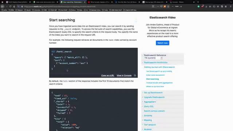
Task: Click the padlock icon in the address bar
Action: [22, 7]
